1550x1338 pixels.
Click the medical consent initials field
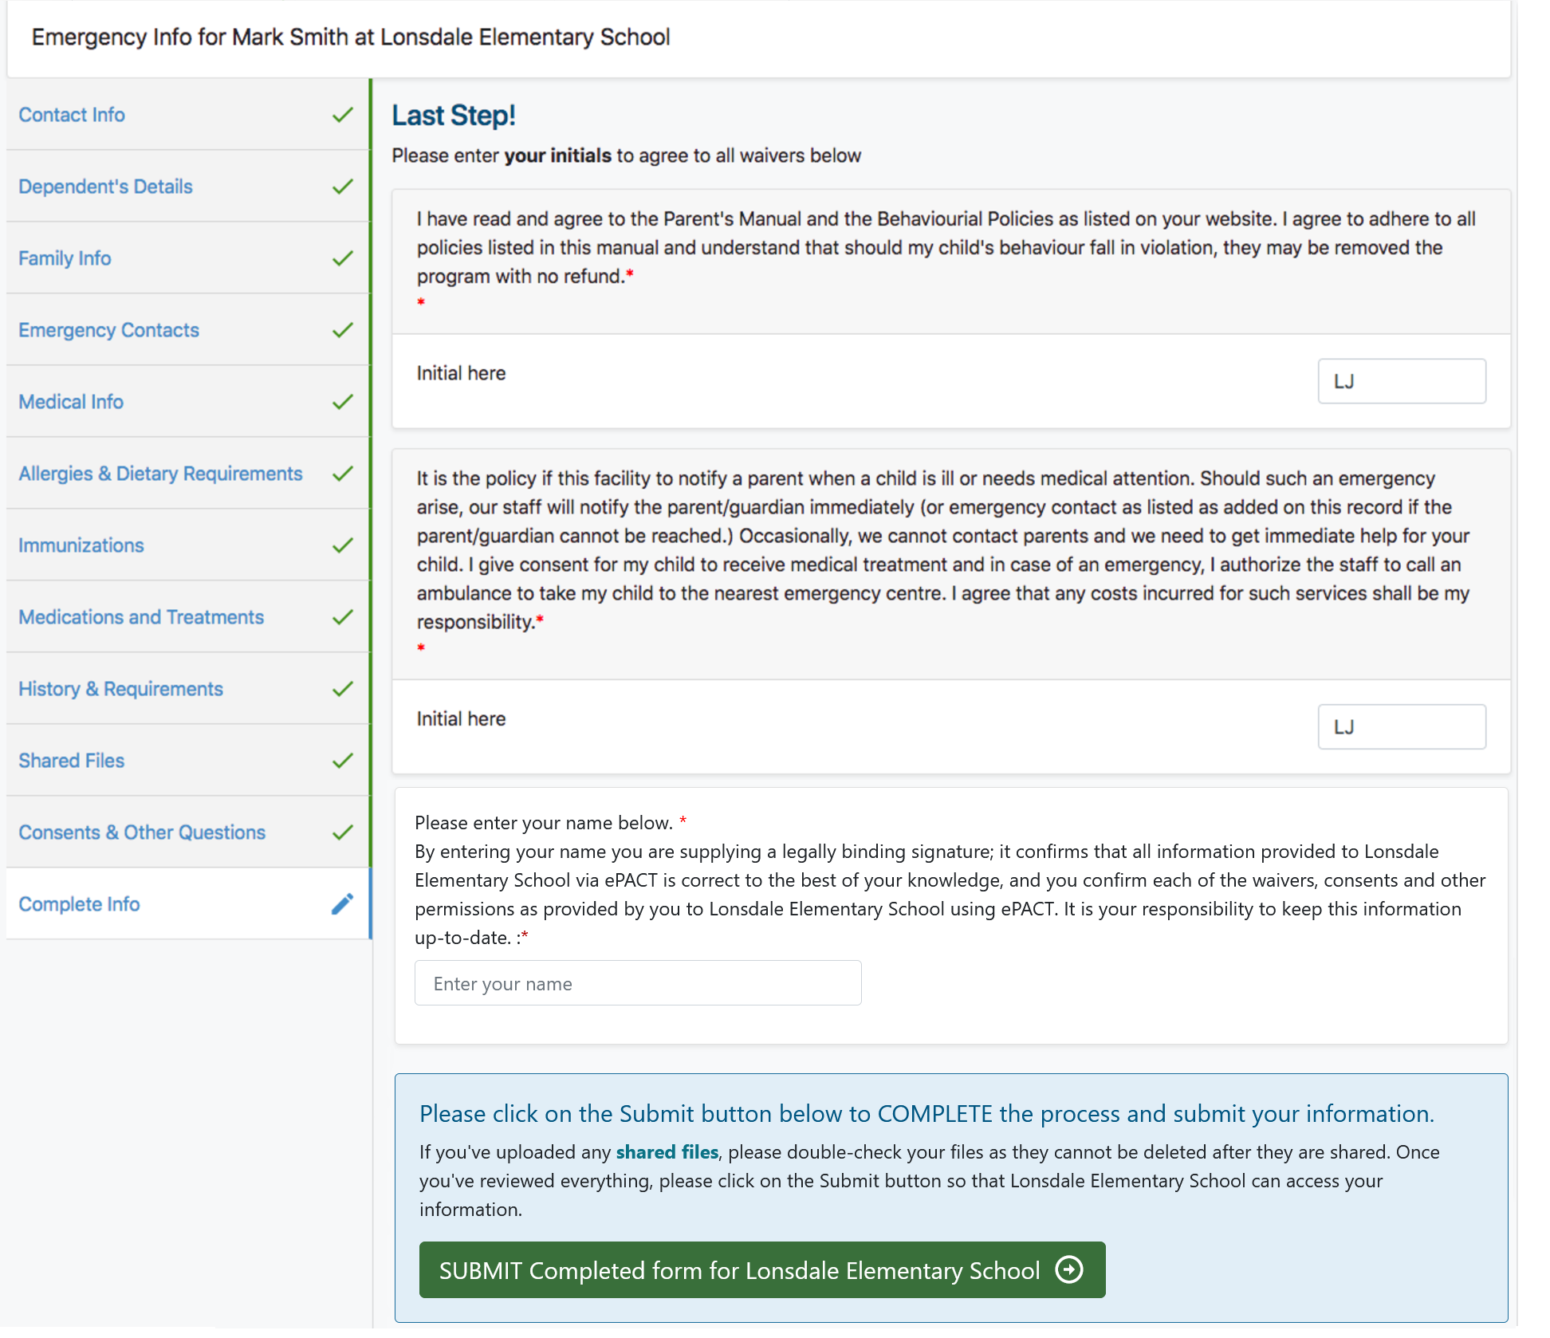coord(1401,726)
